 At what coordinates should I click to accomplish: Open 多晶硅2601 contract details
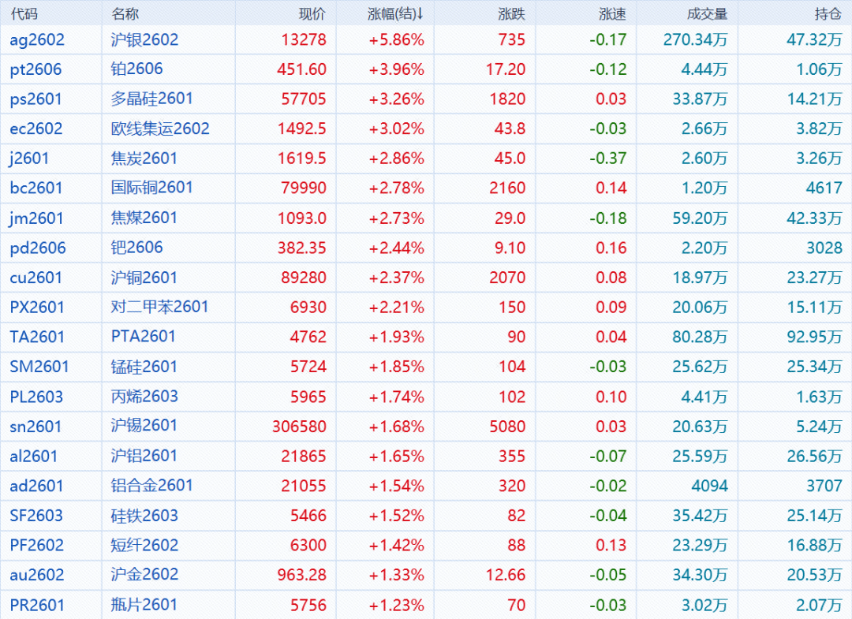(x=152, y=99)
